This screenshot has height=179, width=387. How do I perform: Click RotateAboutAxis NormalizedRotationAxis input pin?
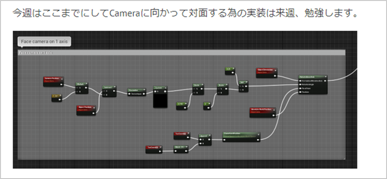coord(300,81)
